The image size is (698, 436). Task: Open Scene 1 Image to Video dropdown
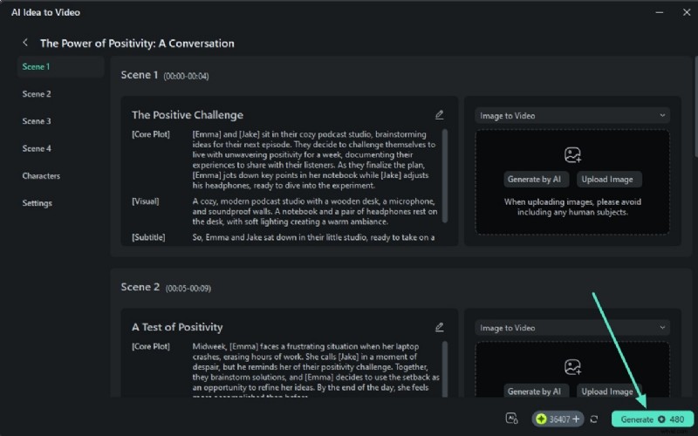point(572,115)
